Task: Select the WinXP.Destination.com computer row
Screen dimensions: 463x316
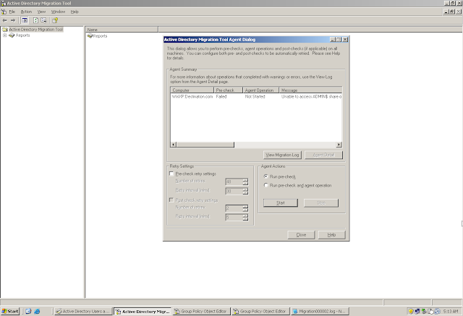Action: point(256,96)
